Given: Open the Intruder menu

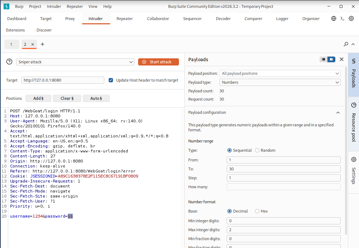Looking at the screenshot, I should tap(54, 6).
